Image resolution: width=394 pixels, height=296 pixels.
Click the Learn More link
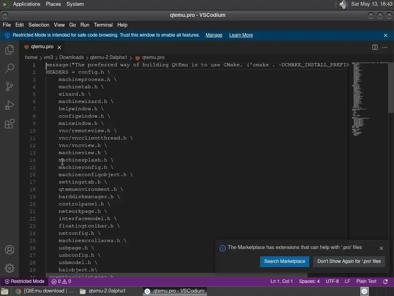[x=241, y=35]
